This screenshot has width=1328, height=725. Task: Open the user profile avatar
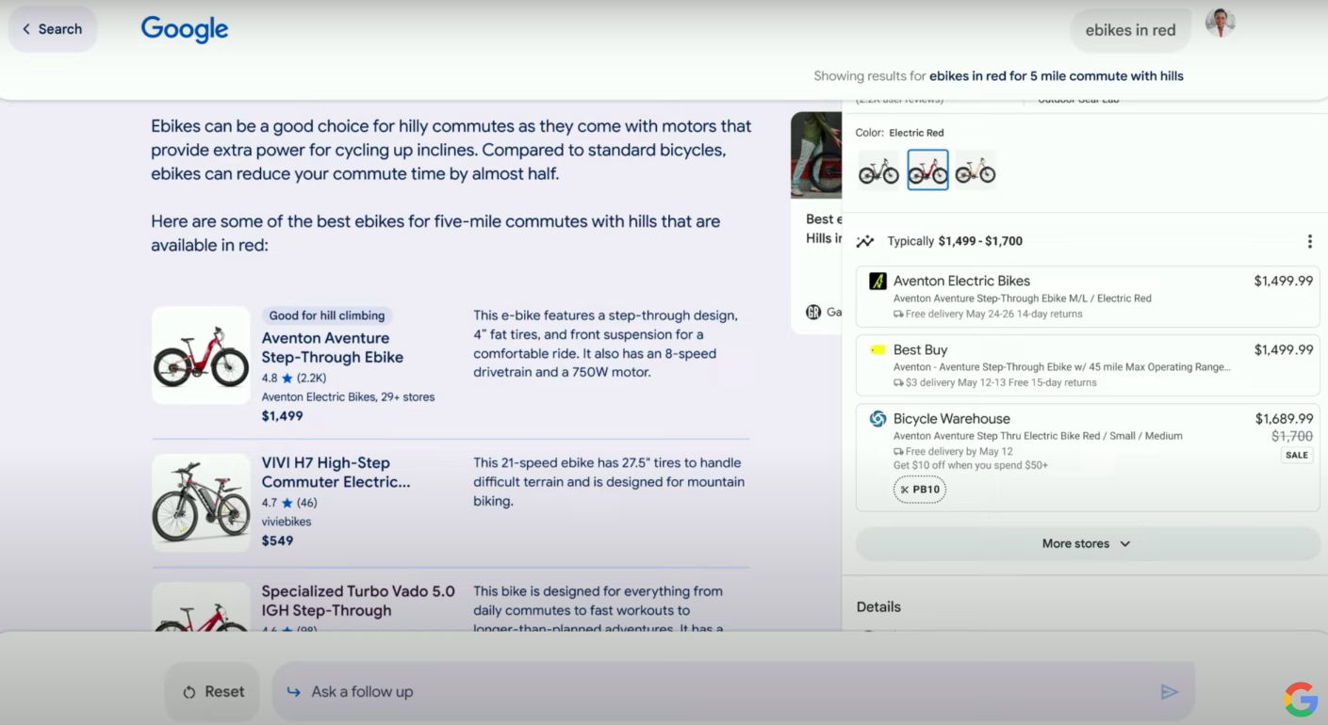1220,24
